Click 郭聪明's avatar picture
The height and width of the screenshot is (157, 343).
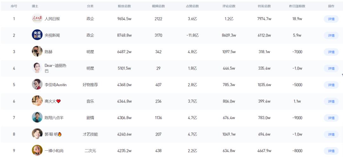(x=37, y=134)
